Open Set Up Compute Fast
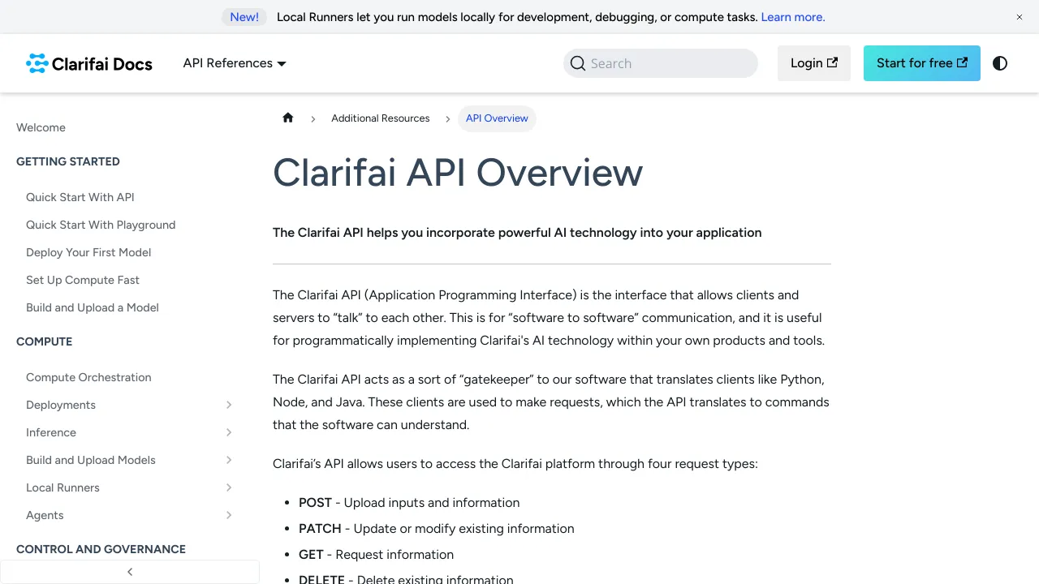Viewport: 1039px width, 584px height. [x=83, y=280]
